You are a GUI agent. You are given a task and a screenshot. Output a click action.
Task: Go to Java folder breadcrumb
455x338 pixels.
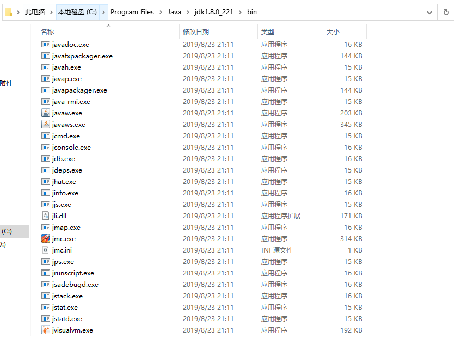174,12
